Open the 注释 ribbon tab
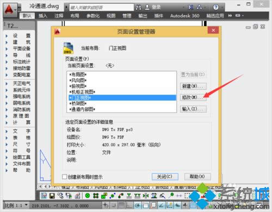The height and width of the screenshot is (212, 272). tap(59, 16)
